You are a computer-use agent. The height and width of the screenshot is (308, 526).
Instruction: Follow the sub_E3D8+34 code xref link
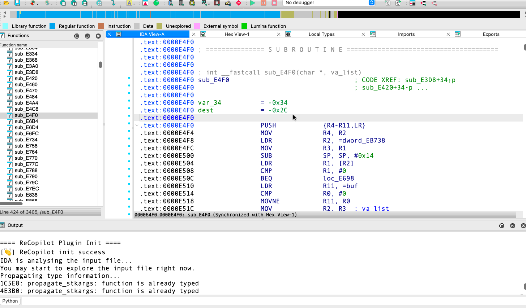427,80
